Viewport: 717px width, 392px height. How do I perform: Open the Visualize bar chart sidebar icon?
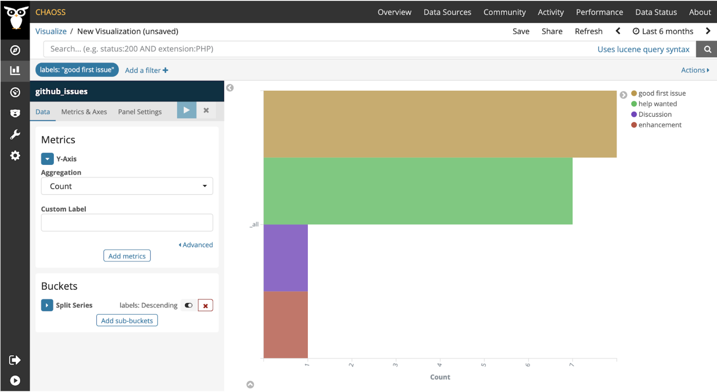coord(15,71)
